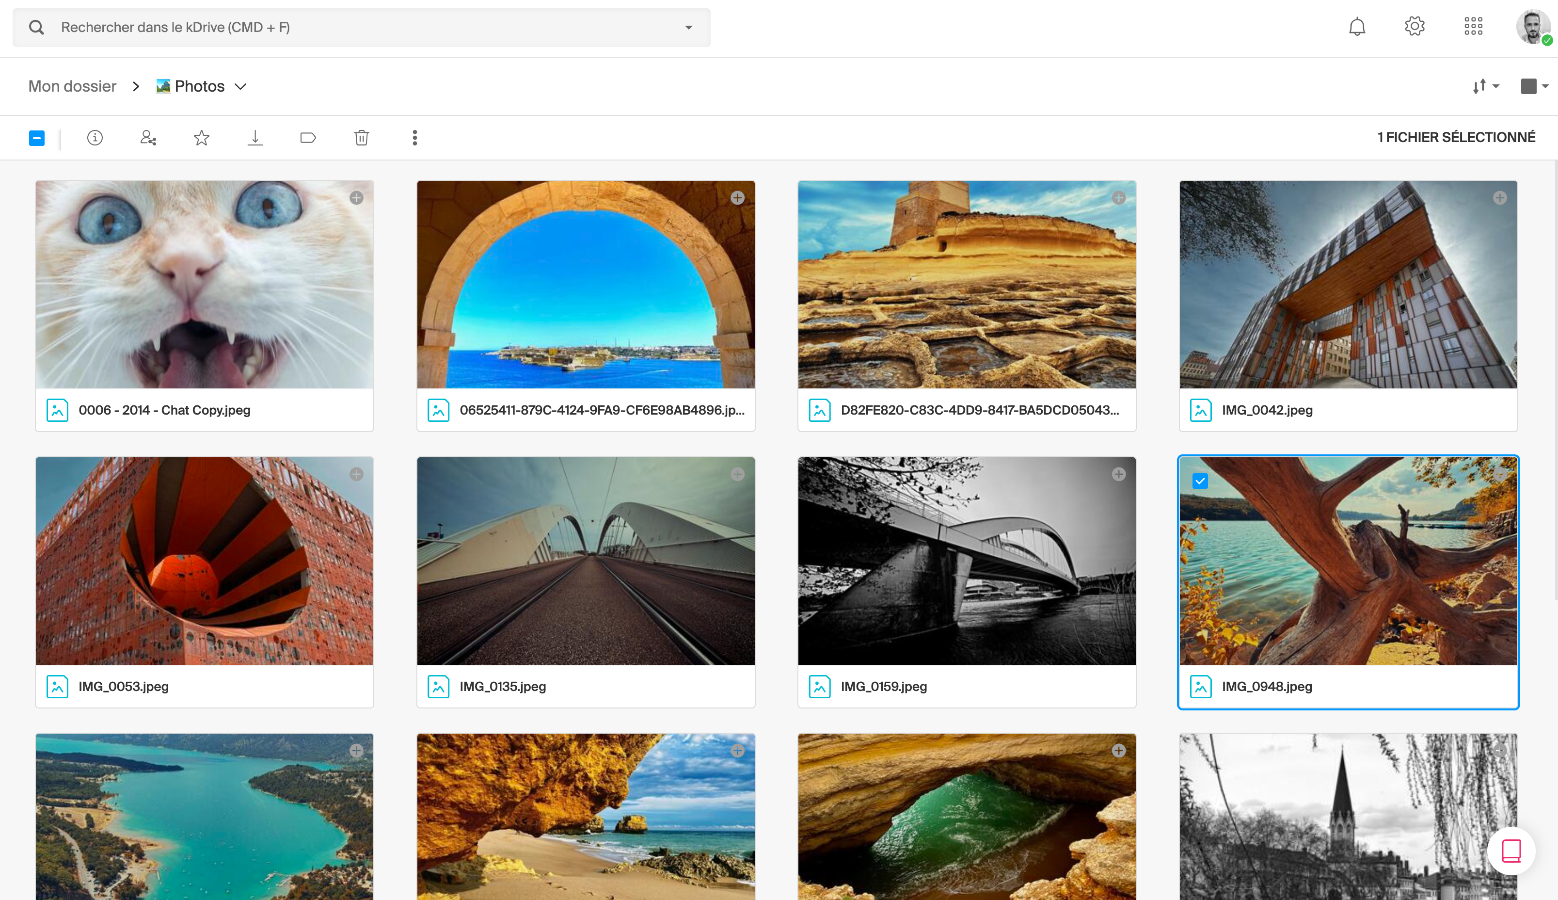Click the search kDrive input field
This screenshot has height=900, width=1558.
pos(362,28)
